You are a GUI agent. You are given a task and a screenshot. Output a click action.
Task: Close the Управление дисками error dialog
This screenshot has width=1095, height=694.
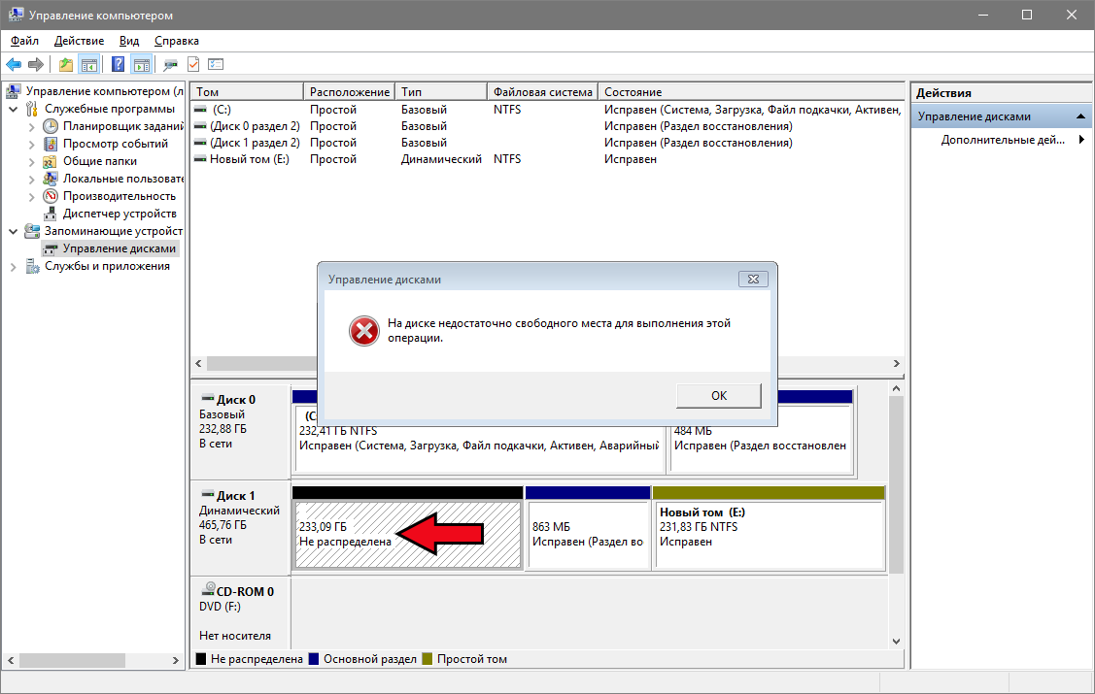click(x=753, y=279)
